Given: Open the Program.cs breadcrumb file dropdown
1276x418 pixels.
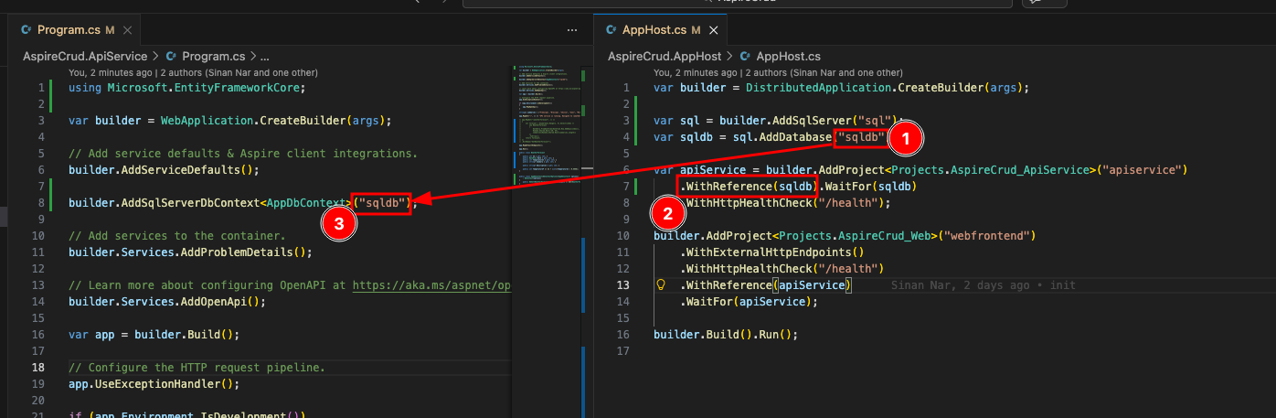Looking at the screenshot, I should pos(213,57).
